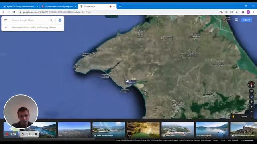Switch to the globe view button
The width and height of the screenshot is (257, 144).
pyautogui.click(x=251, y=97)
